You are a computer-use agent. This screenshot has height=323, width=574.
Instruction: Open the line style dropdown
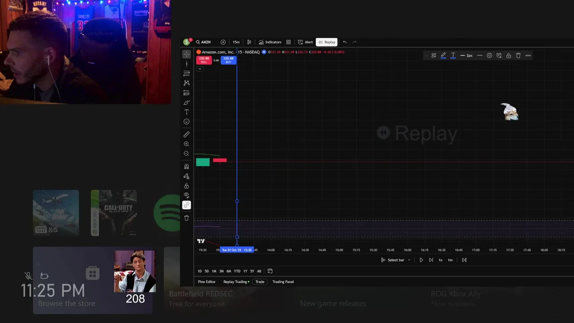(x=480, y=56)
